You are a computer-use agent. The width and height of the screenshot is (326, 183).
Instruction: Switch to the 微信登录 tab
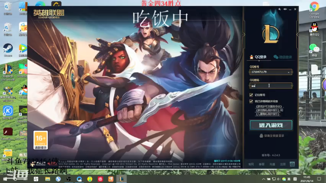(x=283, y=57)
